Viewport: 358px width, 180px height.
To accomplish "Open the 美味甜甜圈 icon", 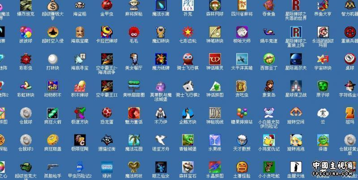I will tap(134, 86).
